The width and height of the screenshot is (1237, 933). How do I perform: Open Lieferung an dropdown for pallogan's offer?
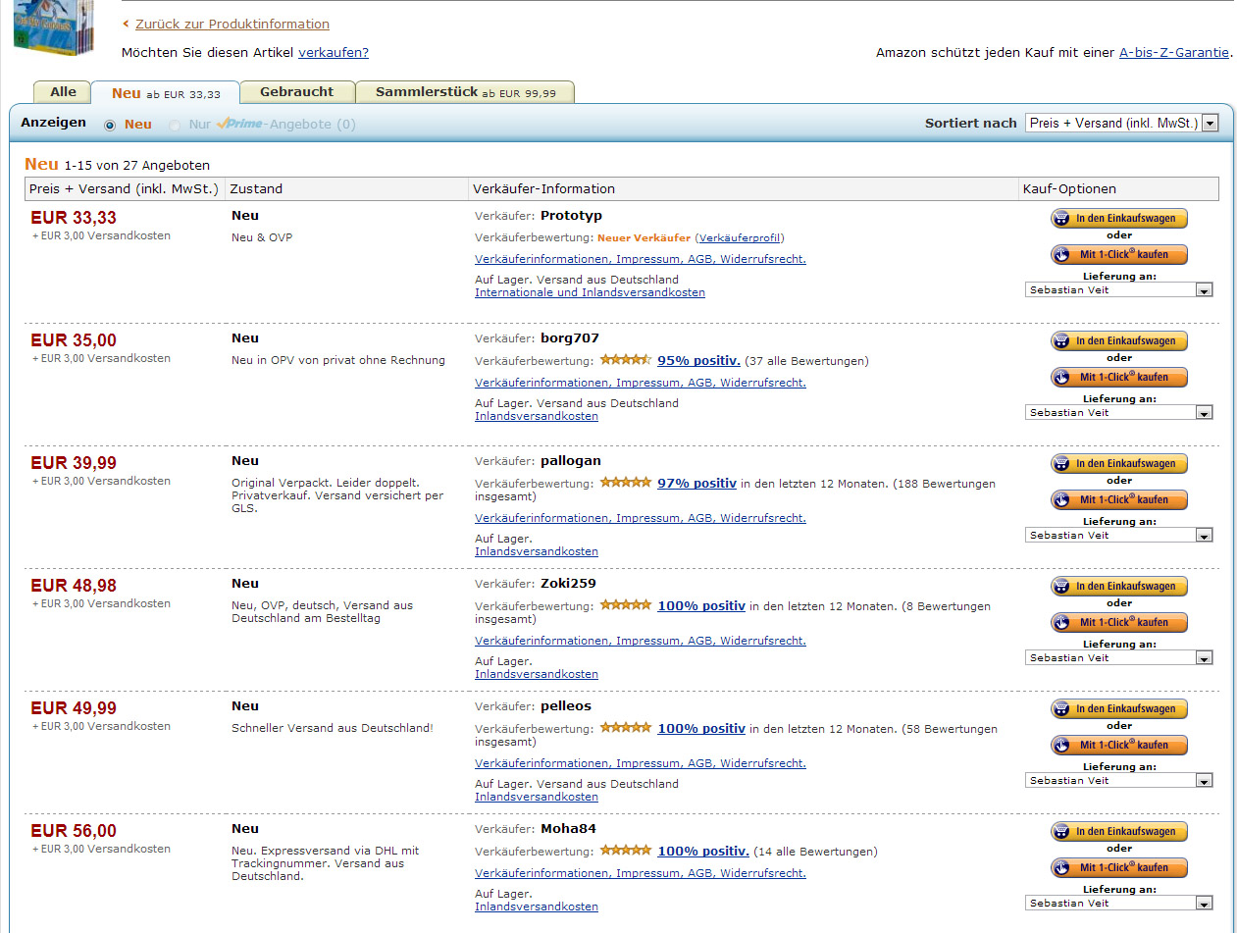(x=1118, y=536)
